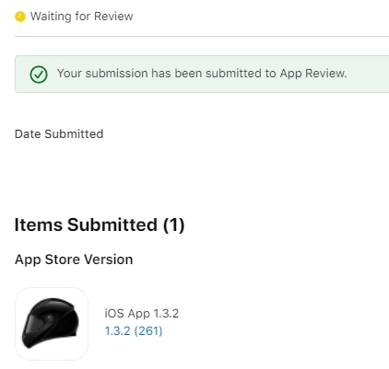Click the word Version in subheading
389x369 pixels.
pyautogui.click(x=109, y=259)
